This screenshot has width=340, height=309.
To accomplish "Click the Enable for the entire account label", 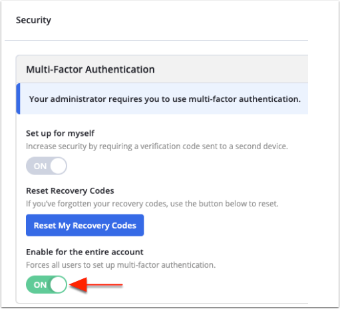I will 85,252.
